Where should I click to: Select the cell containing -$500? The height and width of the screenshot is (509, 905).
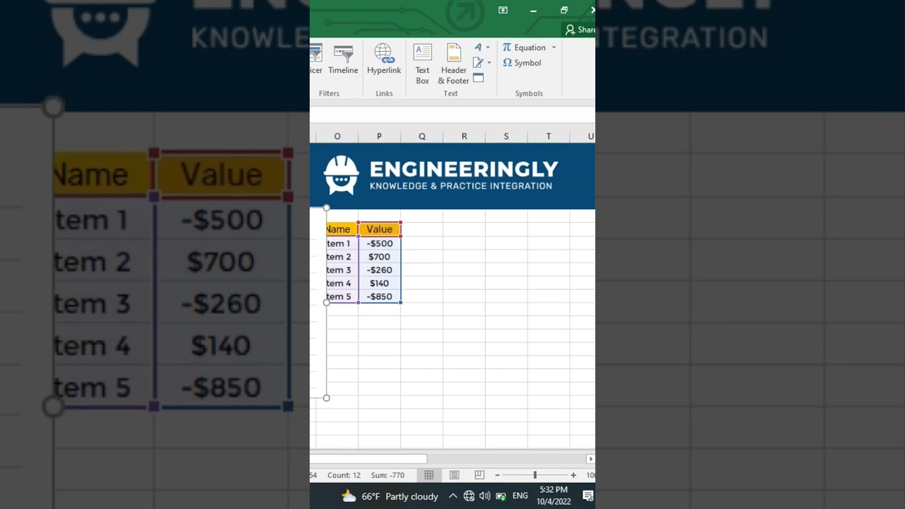380,243
